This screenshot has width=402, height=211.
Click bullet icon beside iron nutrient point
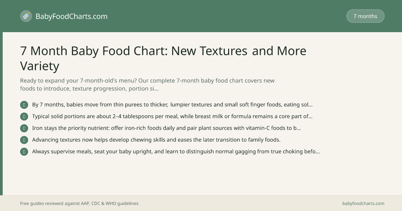pos(24,128)
